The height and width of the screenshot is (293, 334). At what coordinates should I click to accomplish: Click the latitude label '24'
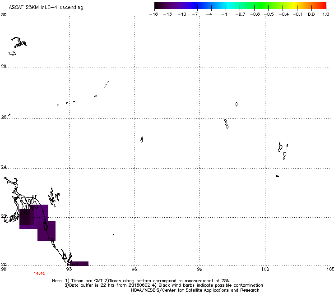coord(4,167)
